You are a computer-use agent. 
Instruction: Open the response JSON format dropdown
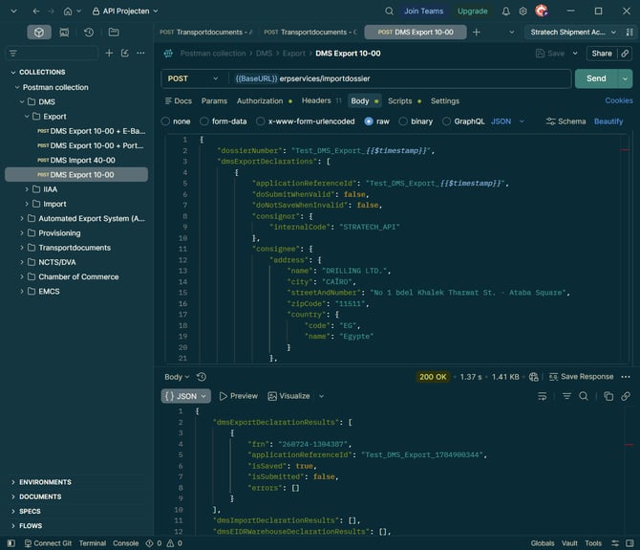186,396
